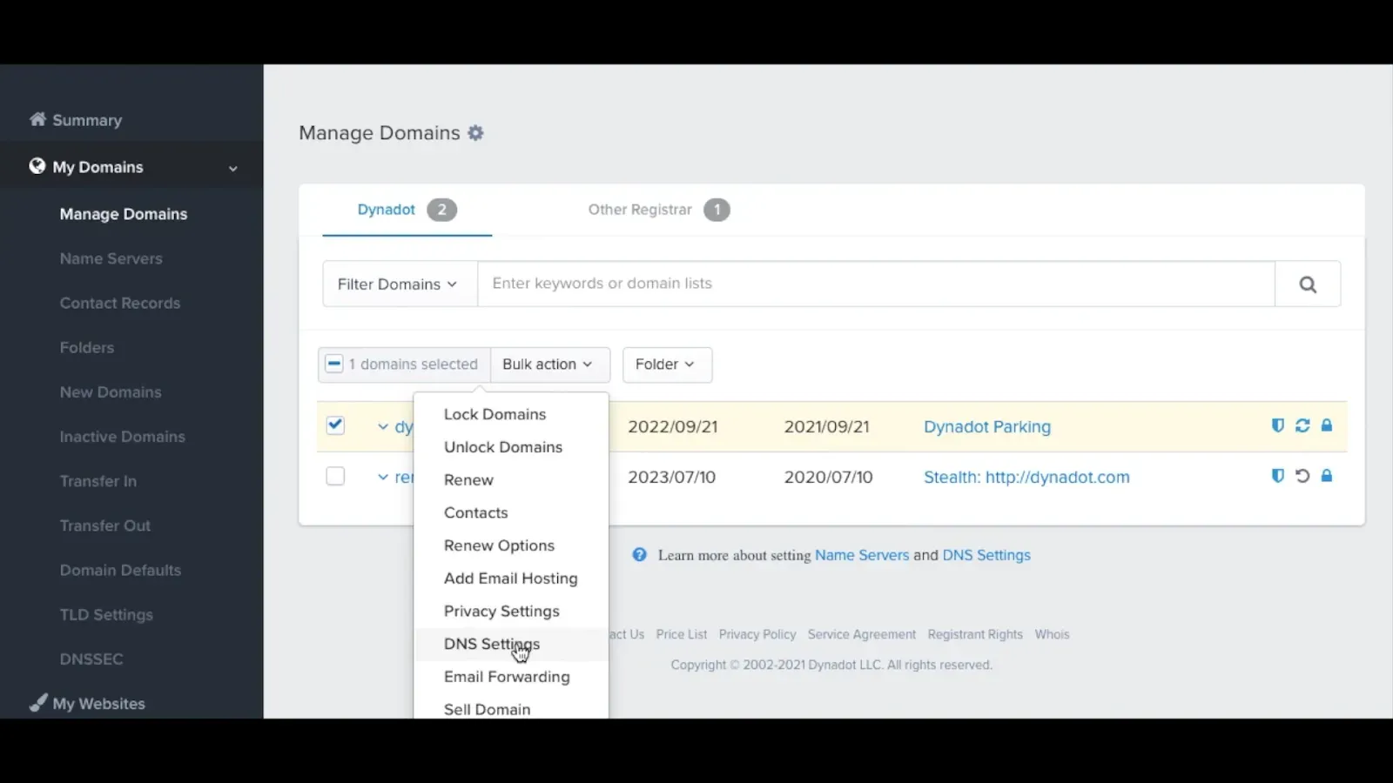Open the Manage Domains settings gear
Image resolution: width=1393 pixels, height=783 pixels.
point(475,133)
